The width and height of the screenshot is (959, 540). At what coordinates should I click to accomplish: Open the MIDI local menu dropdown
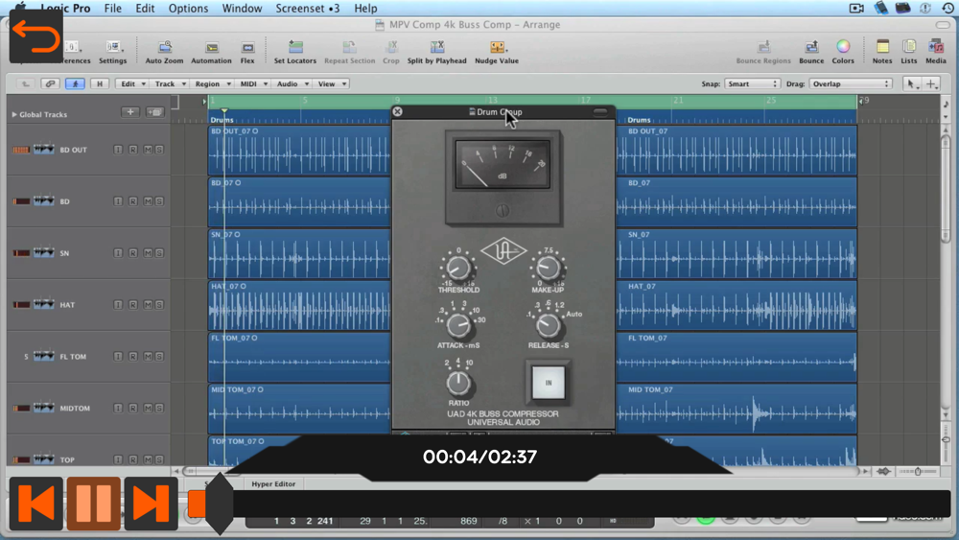253,83
